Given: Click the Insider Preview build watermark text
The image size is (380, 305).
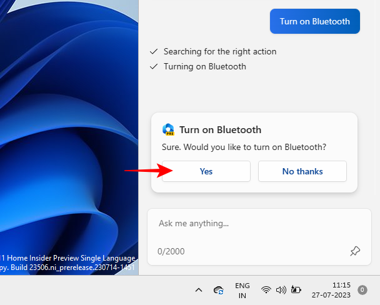Looking at the screenshot, I should click(67, 262).
